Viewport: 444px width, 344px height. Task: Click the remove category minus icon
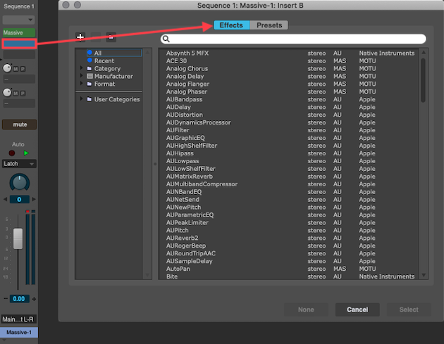(x=111, y=37)
